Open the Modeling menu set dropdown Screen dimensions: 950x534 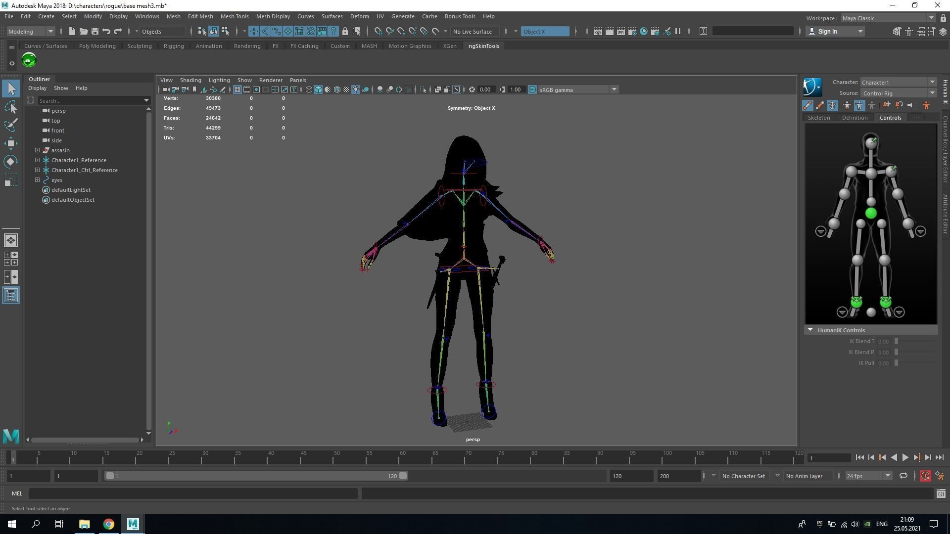pyautogui.click(x=31, y=31)
